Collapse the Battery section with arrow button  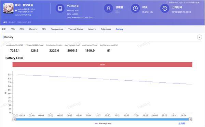click(200, 37)
